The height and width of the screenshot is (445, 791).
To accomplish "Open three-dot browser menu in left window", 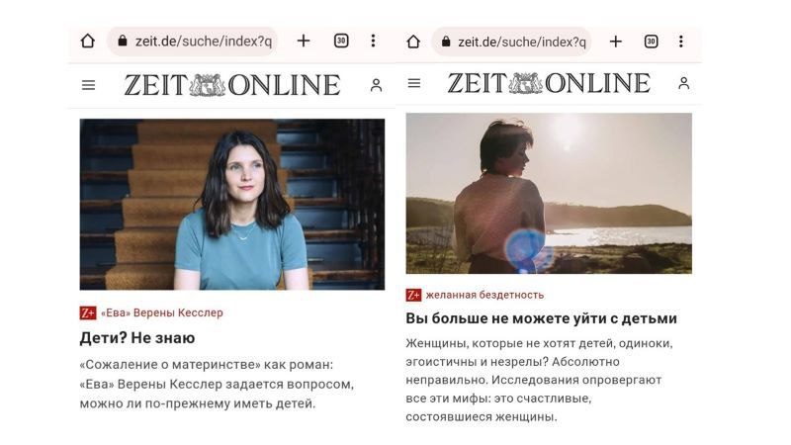I will point(374,41).
